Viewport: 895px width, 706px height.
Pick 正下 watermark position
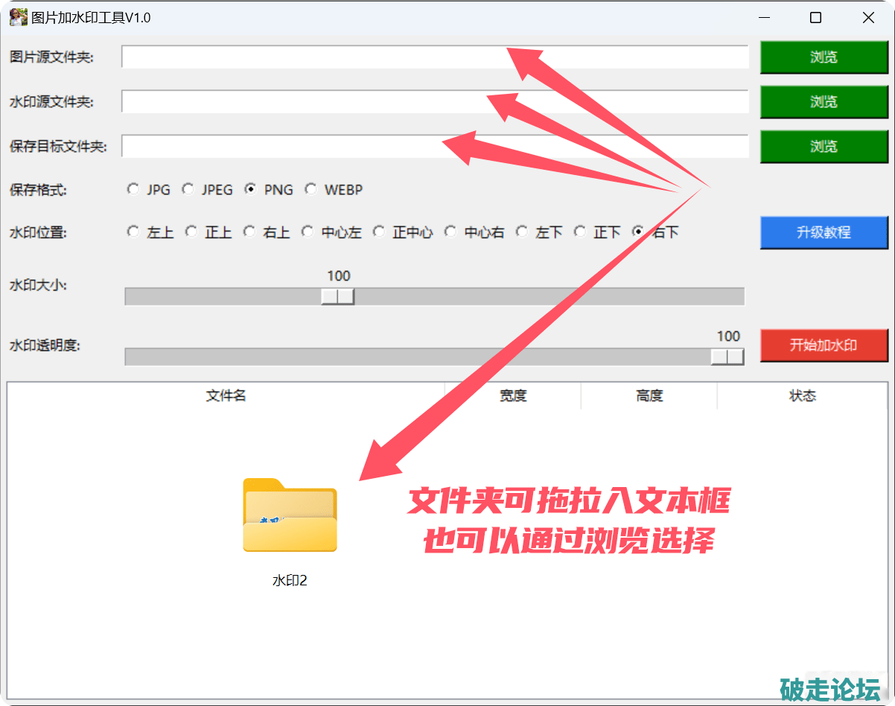coord(580,232)
